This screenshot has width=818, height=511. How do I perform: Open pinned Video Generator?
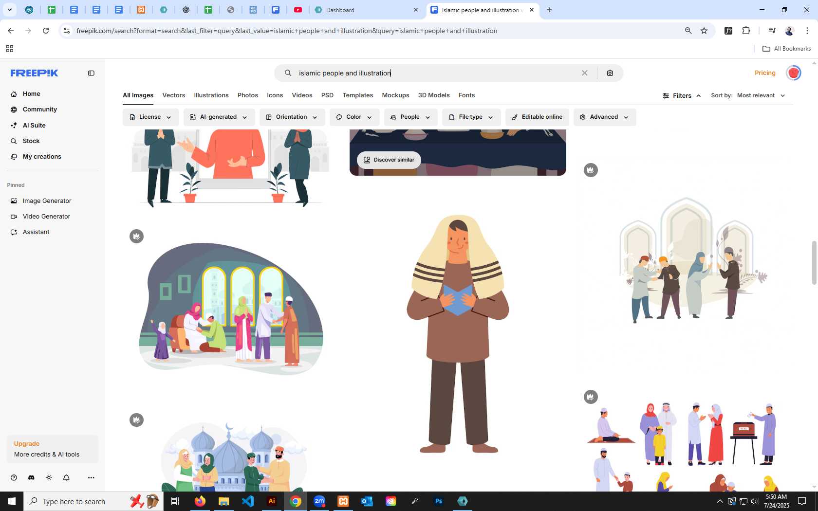pyautogui.click(x=46, y=216)
